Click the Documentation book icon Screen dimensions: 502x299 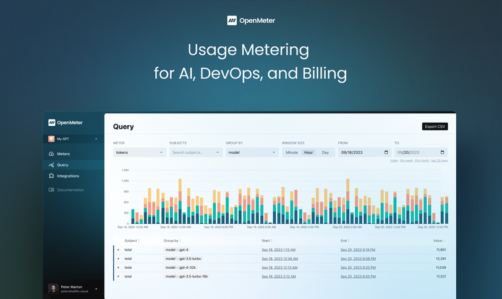coord(51,190)
